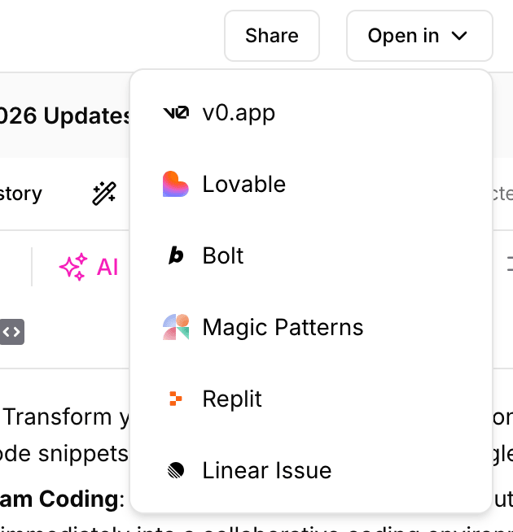513x532 pixels.
Task: Open the magic wand tool
Action: [x=104, y=194]
